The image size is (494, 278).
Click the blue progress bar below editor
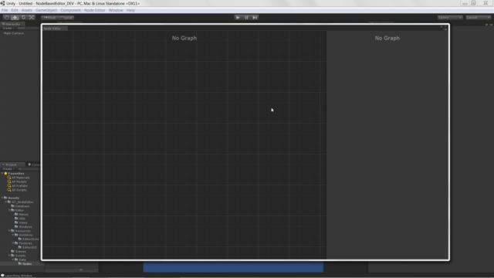233,267
